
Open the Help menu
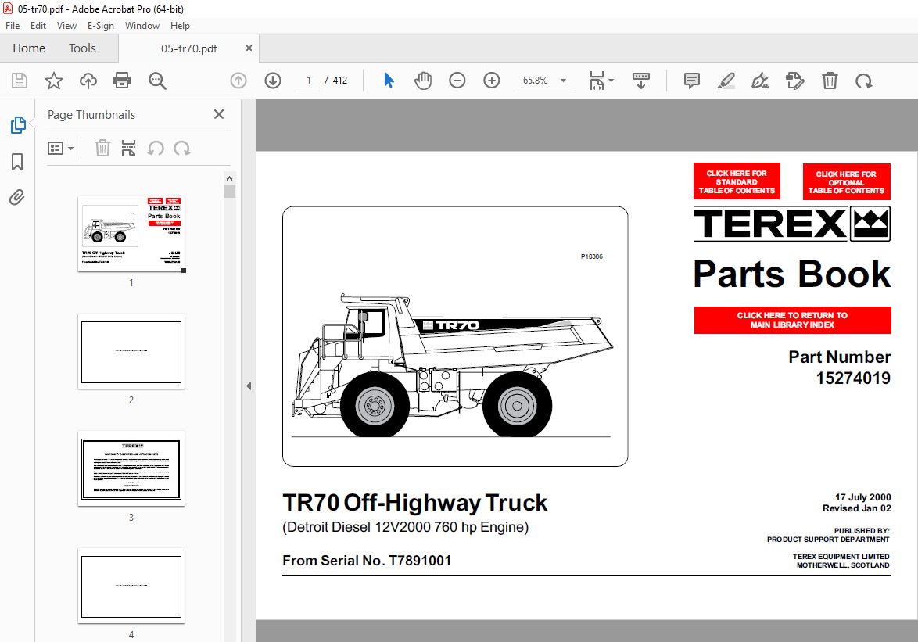tap(181, 26)
